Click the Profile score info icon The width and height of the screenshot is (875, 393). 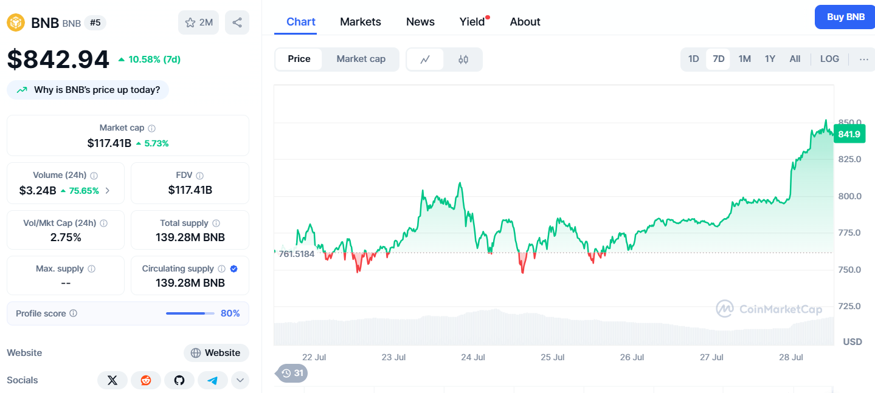tap(73, 313)
